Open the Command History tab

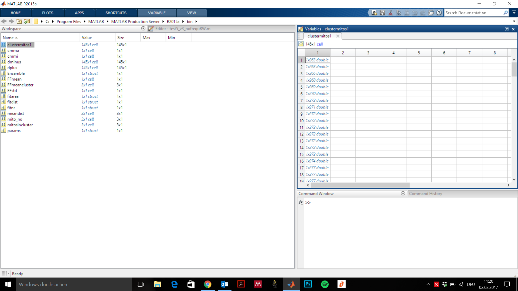click(x=425, y=193)
